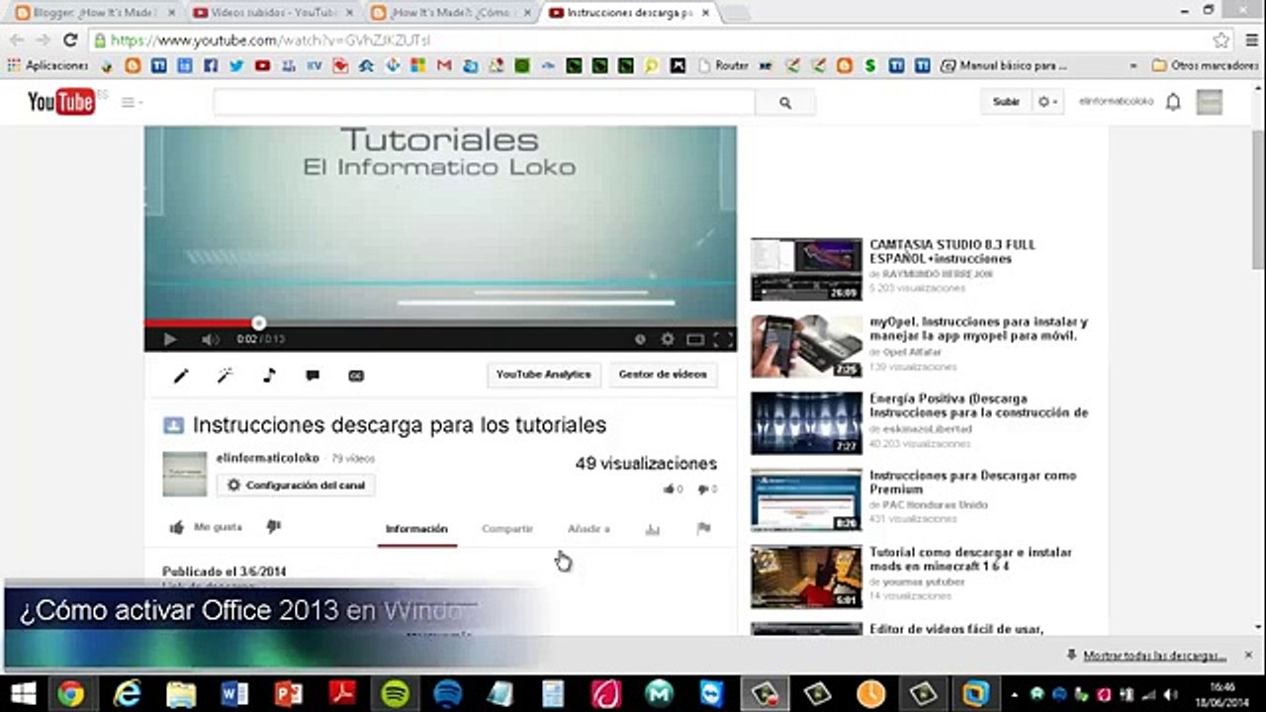Viewport: 1266px width, 712px height.
Task: Click the Watch Later clock icon in player
Action: (640, 339)
